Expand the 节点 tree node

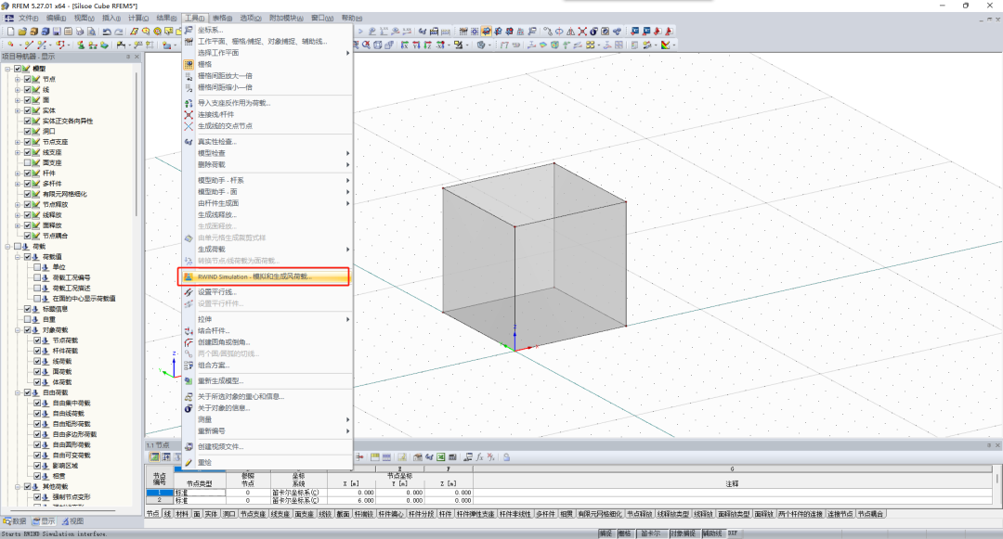[18, 79]
